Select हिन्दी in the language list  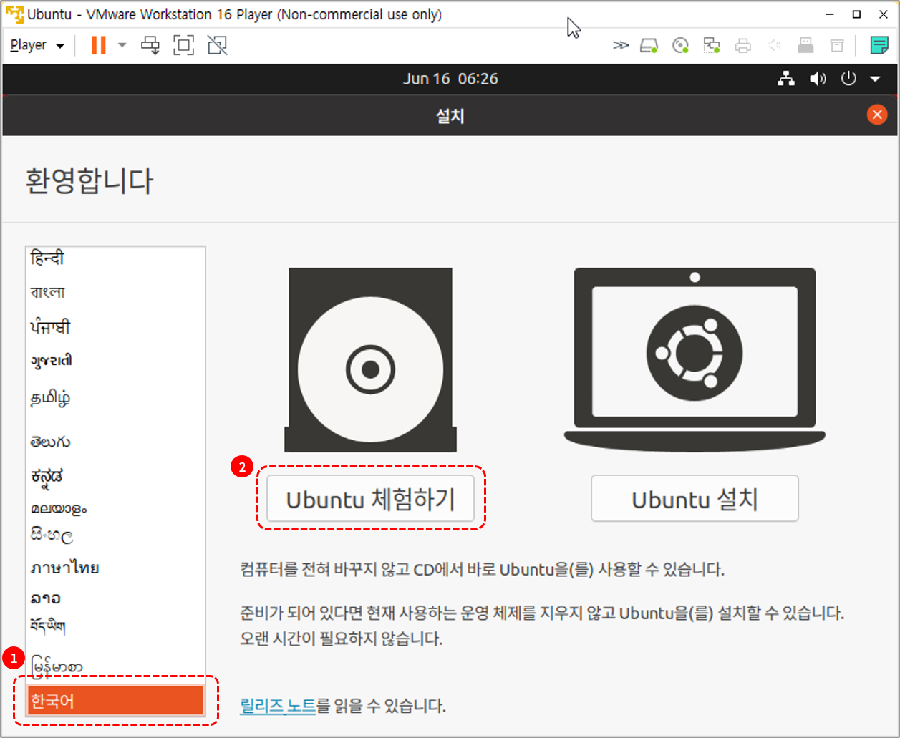coord(116,258)
